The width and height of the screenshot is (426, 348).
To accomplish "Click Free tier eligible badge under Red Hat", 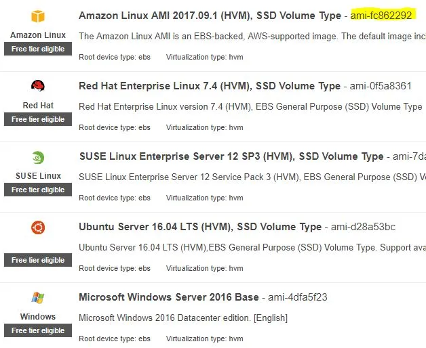I will pyautogui.click(x=38, y=119).
